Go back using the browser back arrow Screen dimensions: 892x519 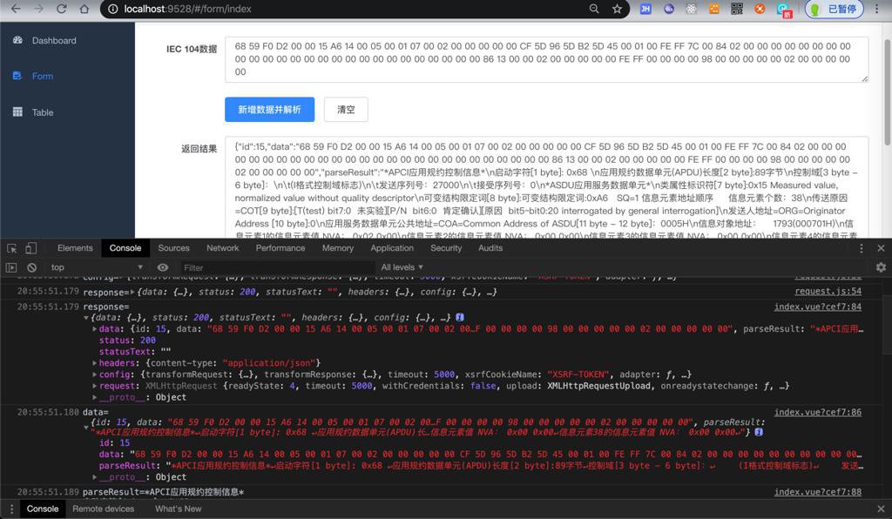click(x=16, y=9)
